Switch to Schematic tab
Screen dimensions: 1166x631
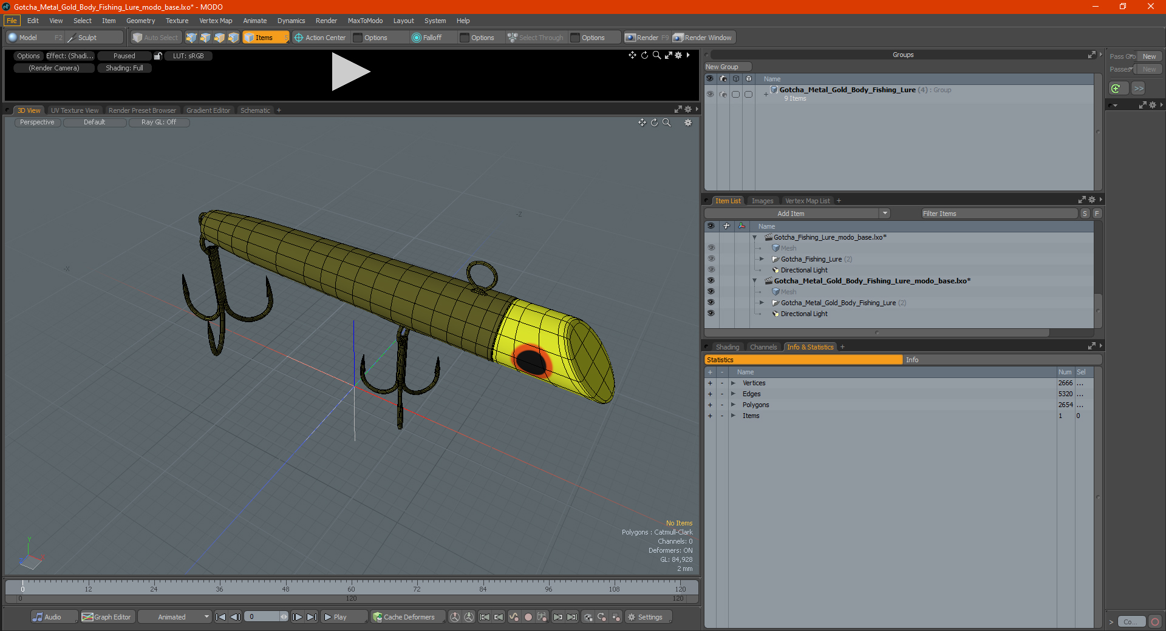[255, 110]
